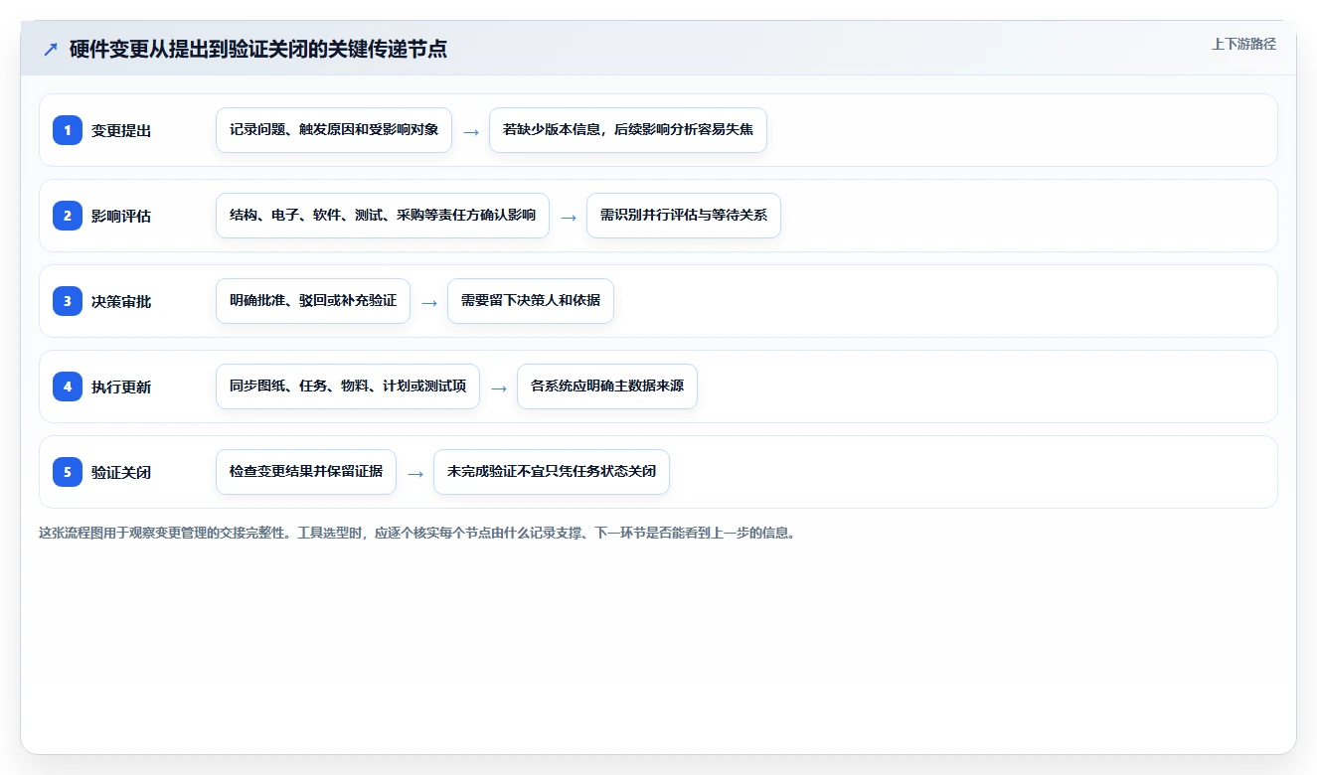This screenshot has width=1317, height=775.
Task: Click the 决策审批 step label
Action: 121,301
